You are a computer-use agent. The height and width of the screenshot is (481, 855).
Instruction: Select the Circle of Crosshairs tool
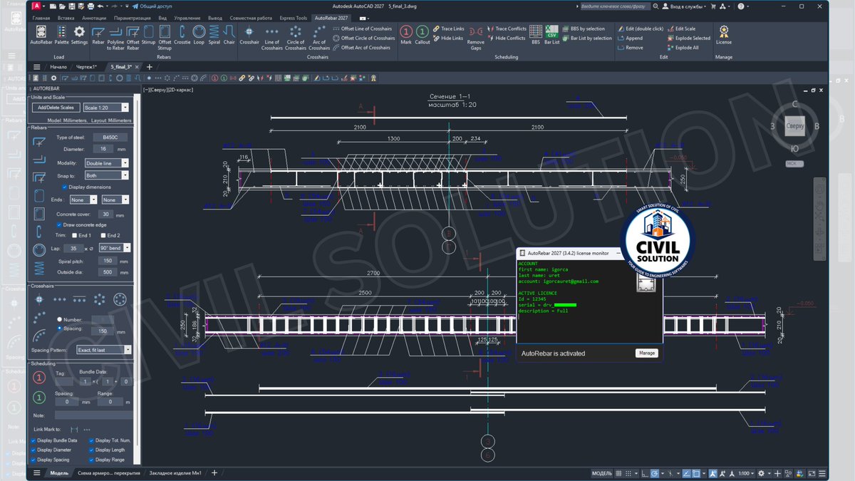coord(296,38)
